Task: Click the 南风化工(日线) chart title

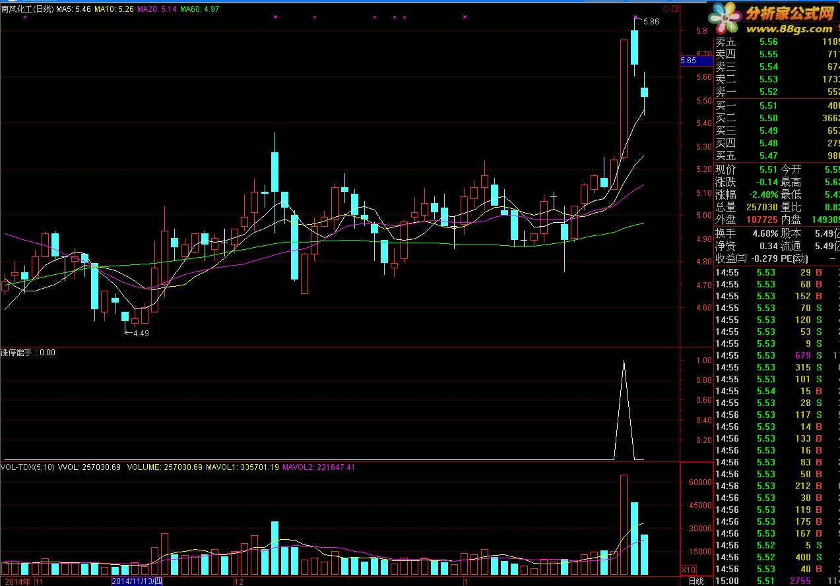Action: 27,9
